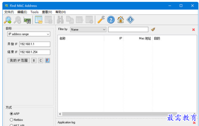Click the network card toolbar icon
This screenshot has height=126, width=199.
click(27, 20)
